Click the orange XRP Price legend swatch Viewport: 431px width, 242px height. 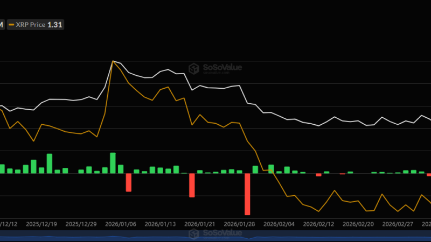[11, 25]
